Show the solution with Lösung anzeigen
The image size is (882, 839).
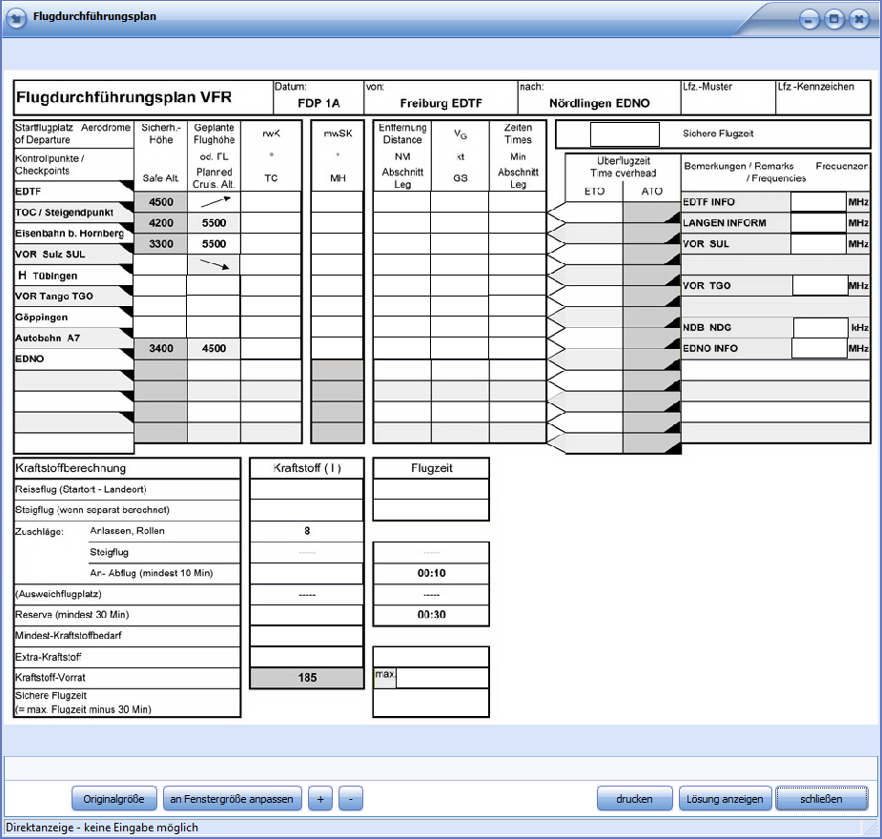[x=725, y=799]
